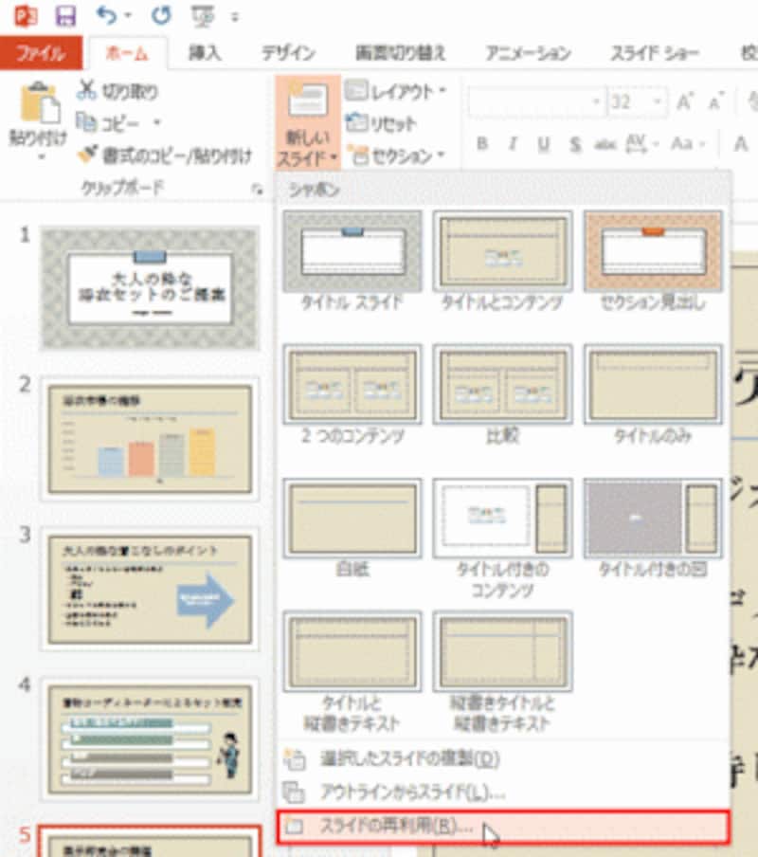
Task: Switch to the Animations (アニメーション) tab
Action: 528,52
